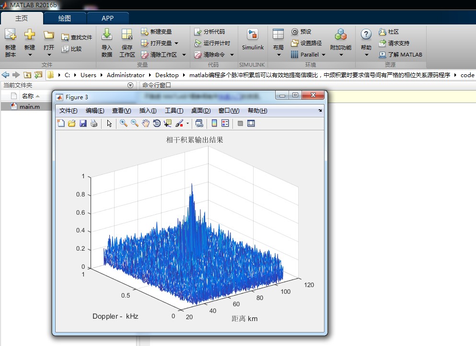
Task: Click the Add-Ons (附加功能) icon
Action: (x=341, y=35)
